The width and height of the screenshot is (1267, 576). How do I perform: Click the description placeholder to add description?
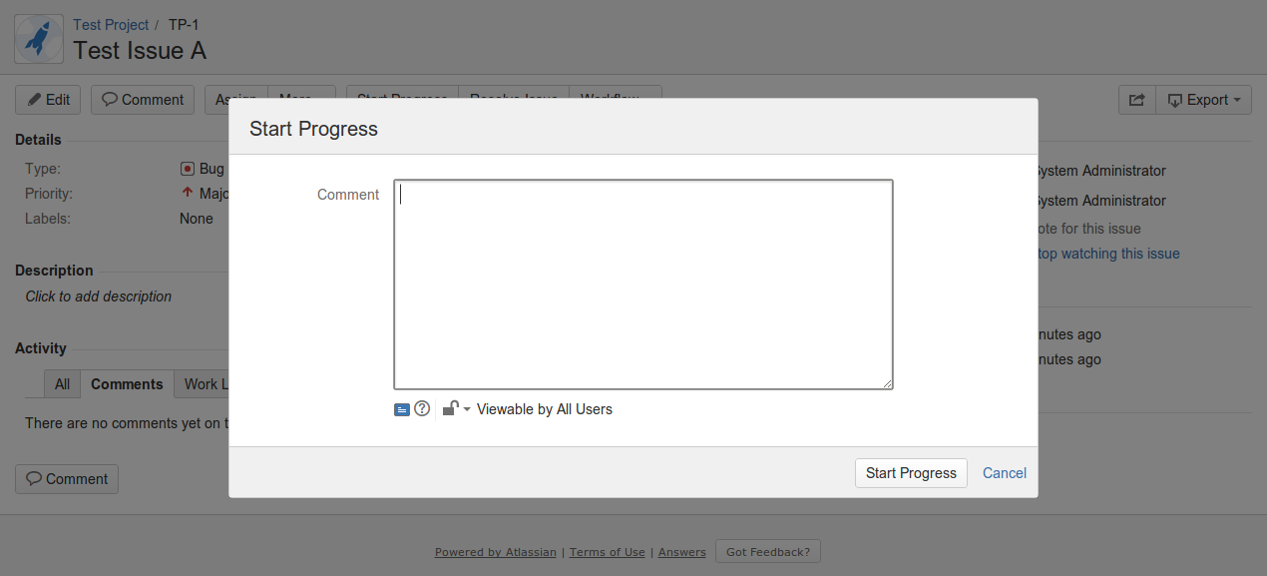[x=98, y=296]
